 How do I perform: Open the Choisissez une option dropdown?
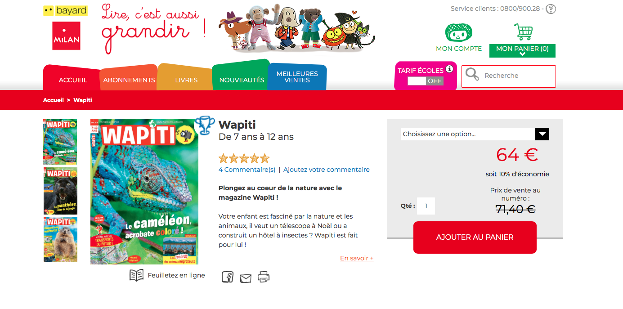[475, 134]
